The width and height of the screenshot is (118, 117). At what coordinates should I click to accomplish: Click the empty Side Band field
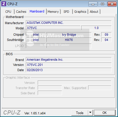[x=50, y=93]
